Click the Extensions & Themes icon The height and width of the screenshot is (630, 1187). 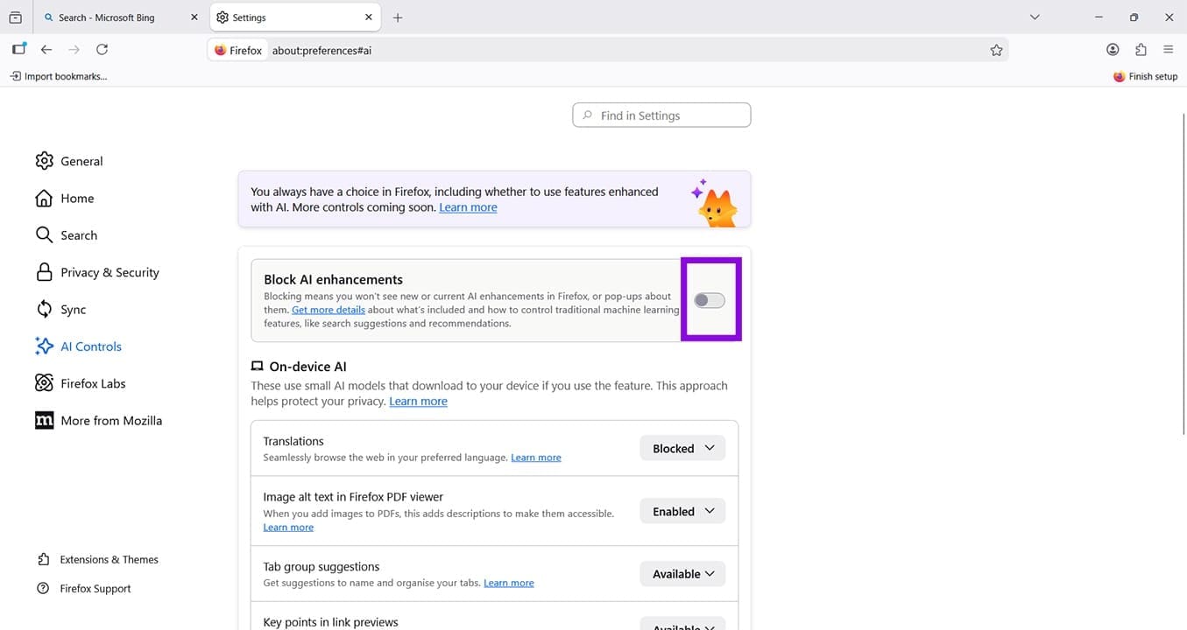(x=43, y=560)
